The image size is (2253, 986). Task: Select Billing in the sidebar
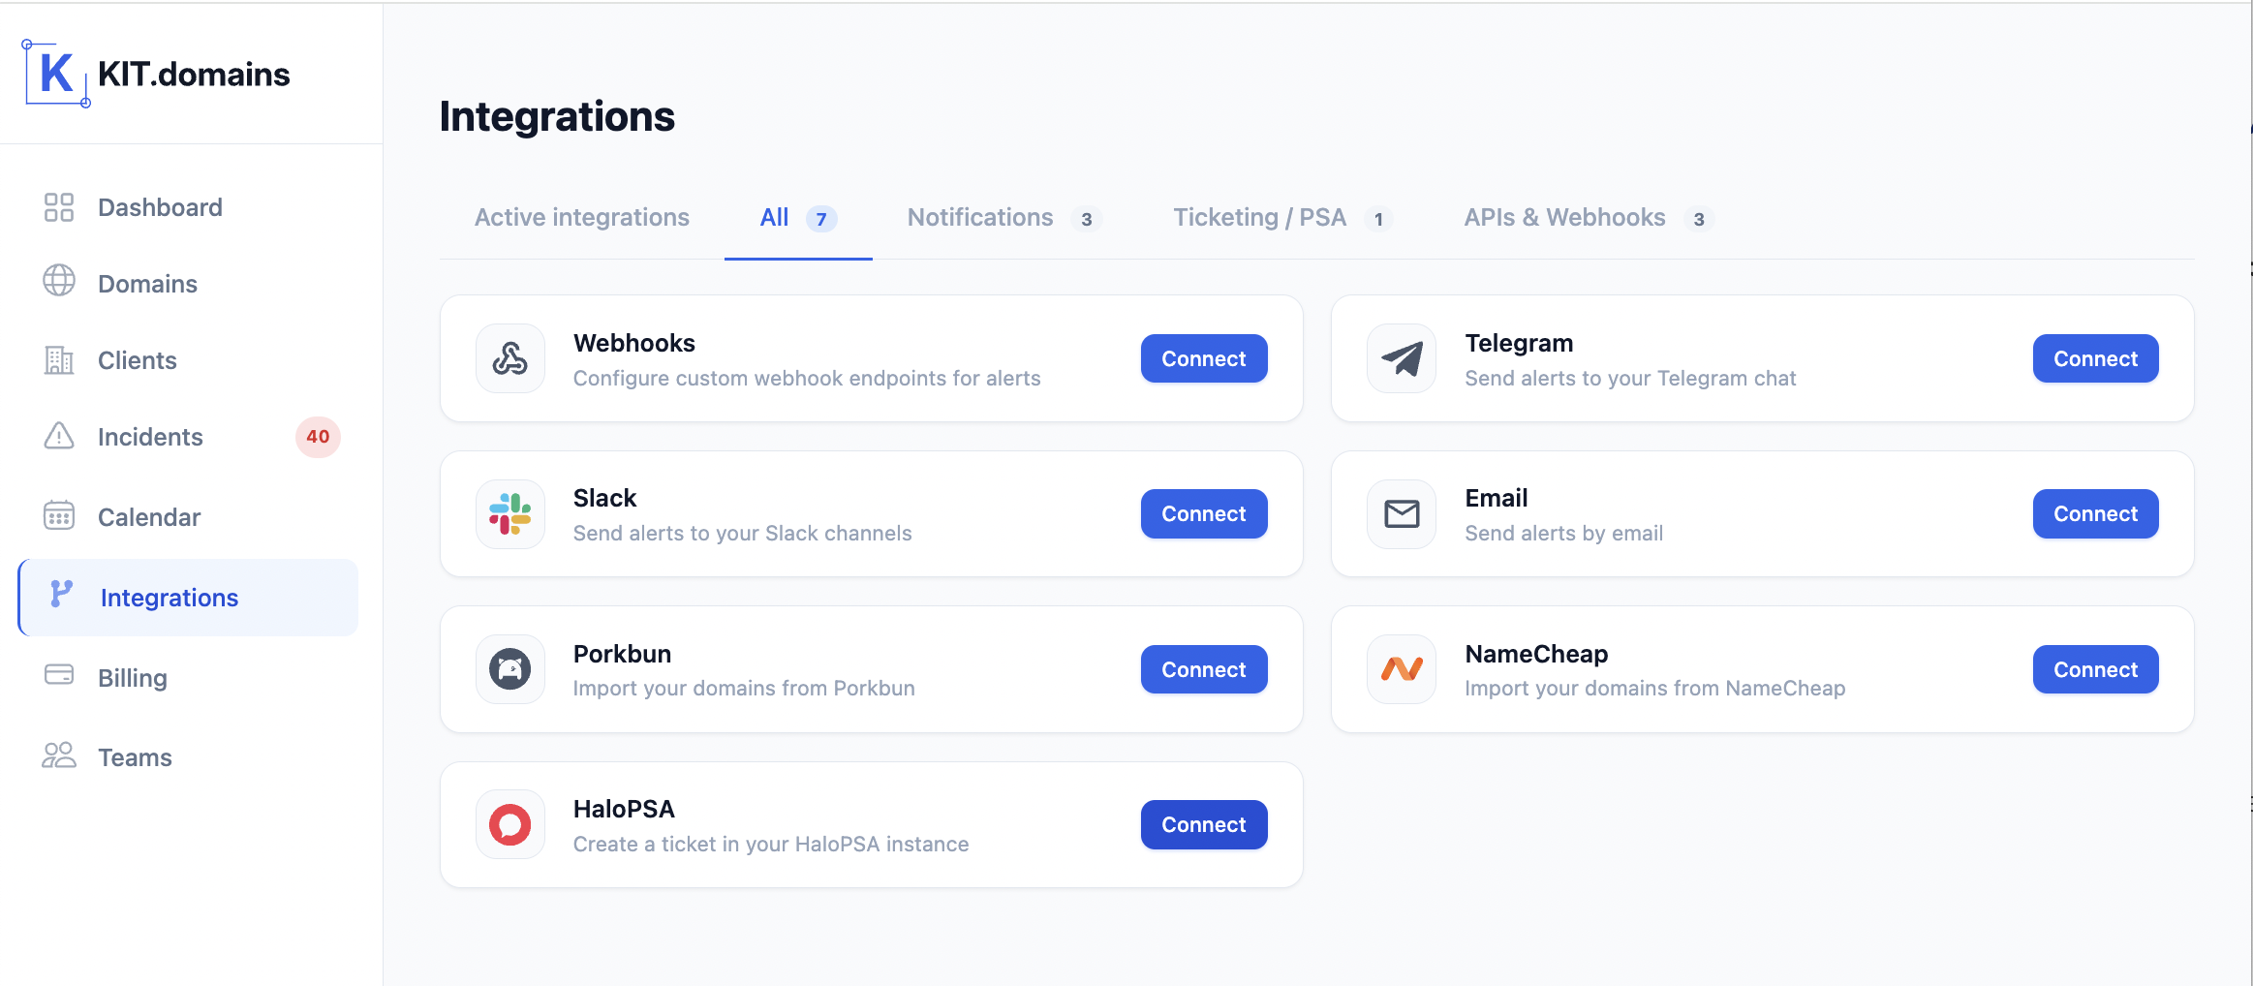pos(132,677)
